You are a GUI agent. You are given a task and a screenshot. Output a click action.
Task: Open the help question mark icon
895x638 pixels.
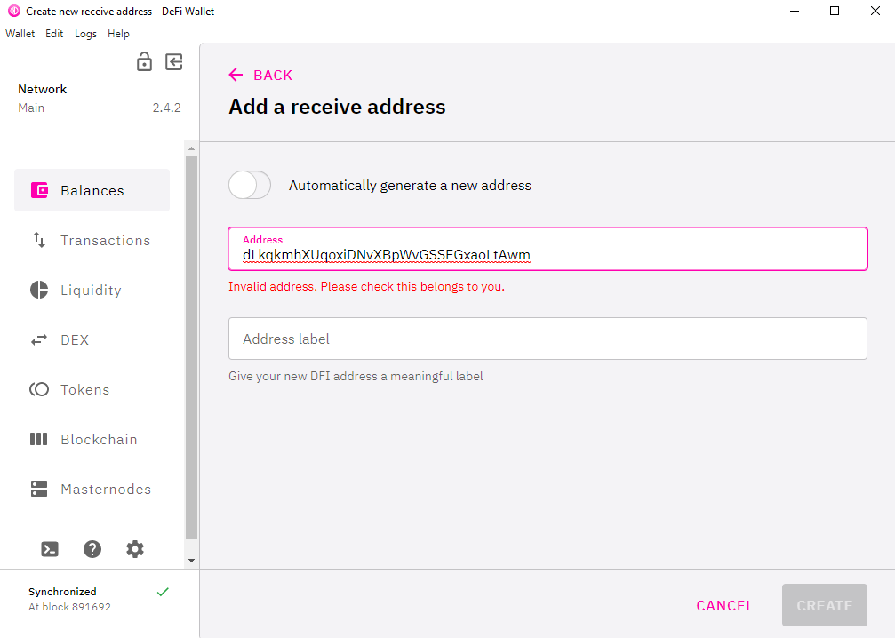[92, 549]
